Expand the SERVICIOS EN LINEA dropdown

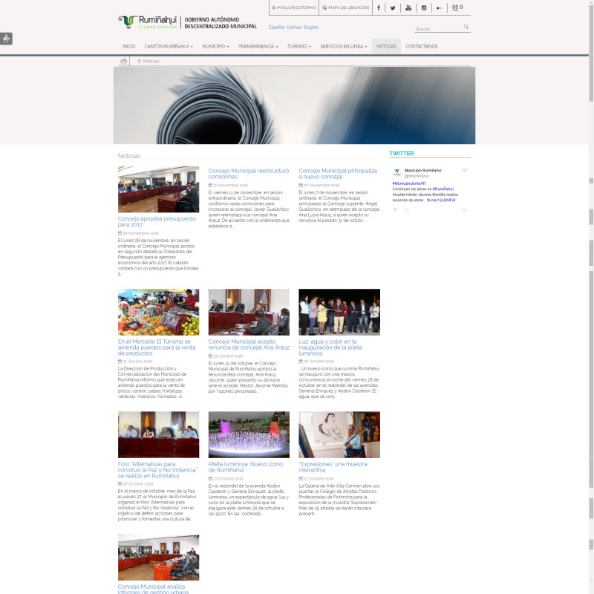[x=344, y=46]
